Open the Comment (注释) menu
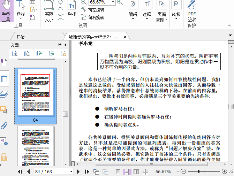 [147, 10]
